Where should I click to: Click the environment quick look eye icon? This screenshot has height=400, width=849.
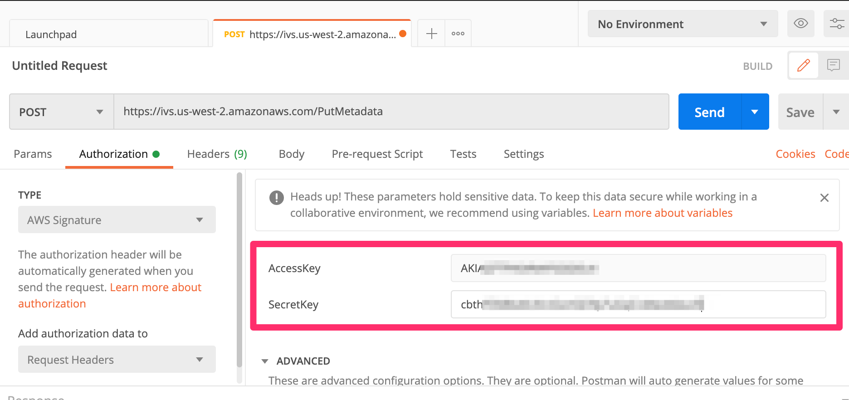click(x=801, y=24)
